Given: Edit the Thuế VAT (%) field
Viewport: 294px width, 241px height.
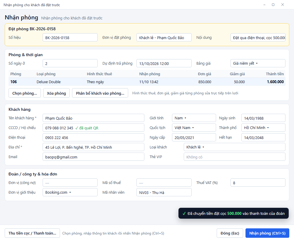Looking at the screenshot, I should 258,183.
